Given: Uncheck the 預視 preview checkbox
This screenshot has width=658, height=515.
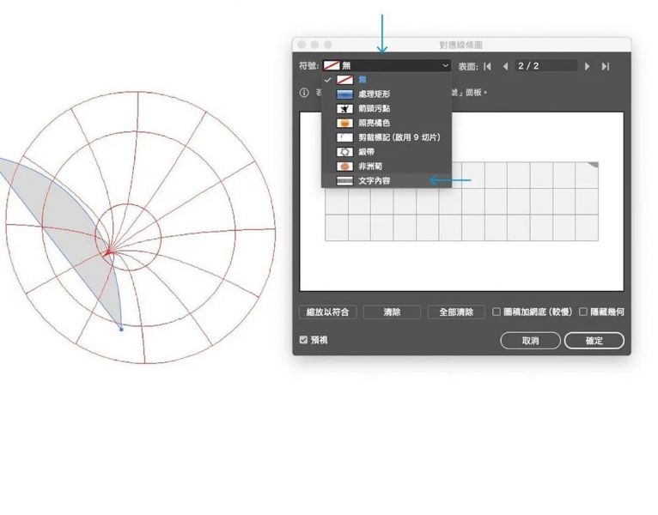Looking at the screenshot, I should [x=303, y=341].
